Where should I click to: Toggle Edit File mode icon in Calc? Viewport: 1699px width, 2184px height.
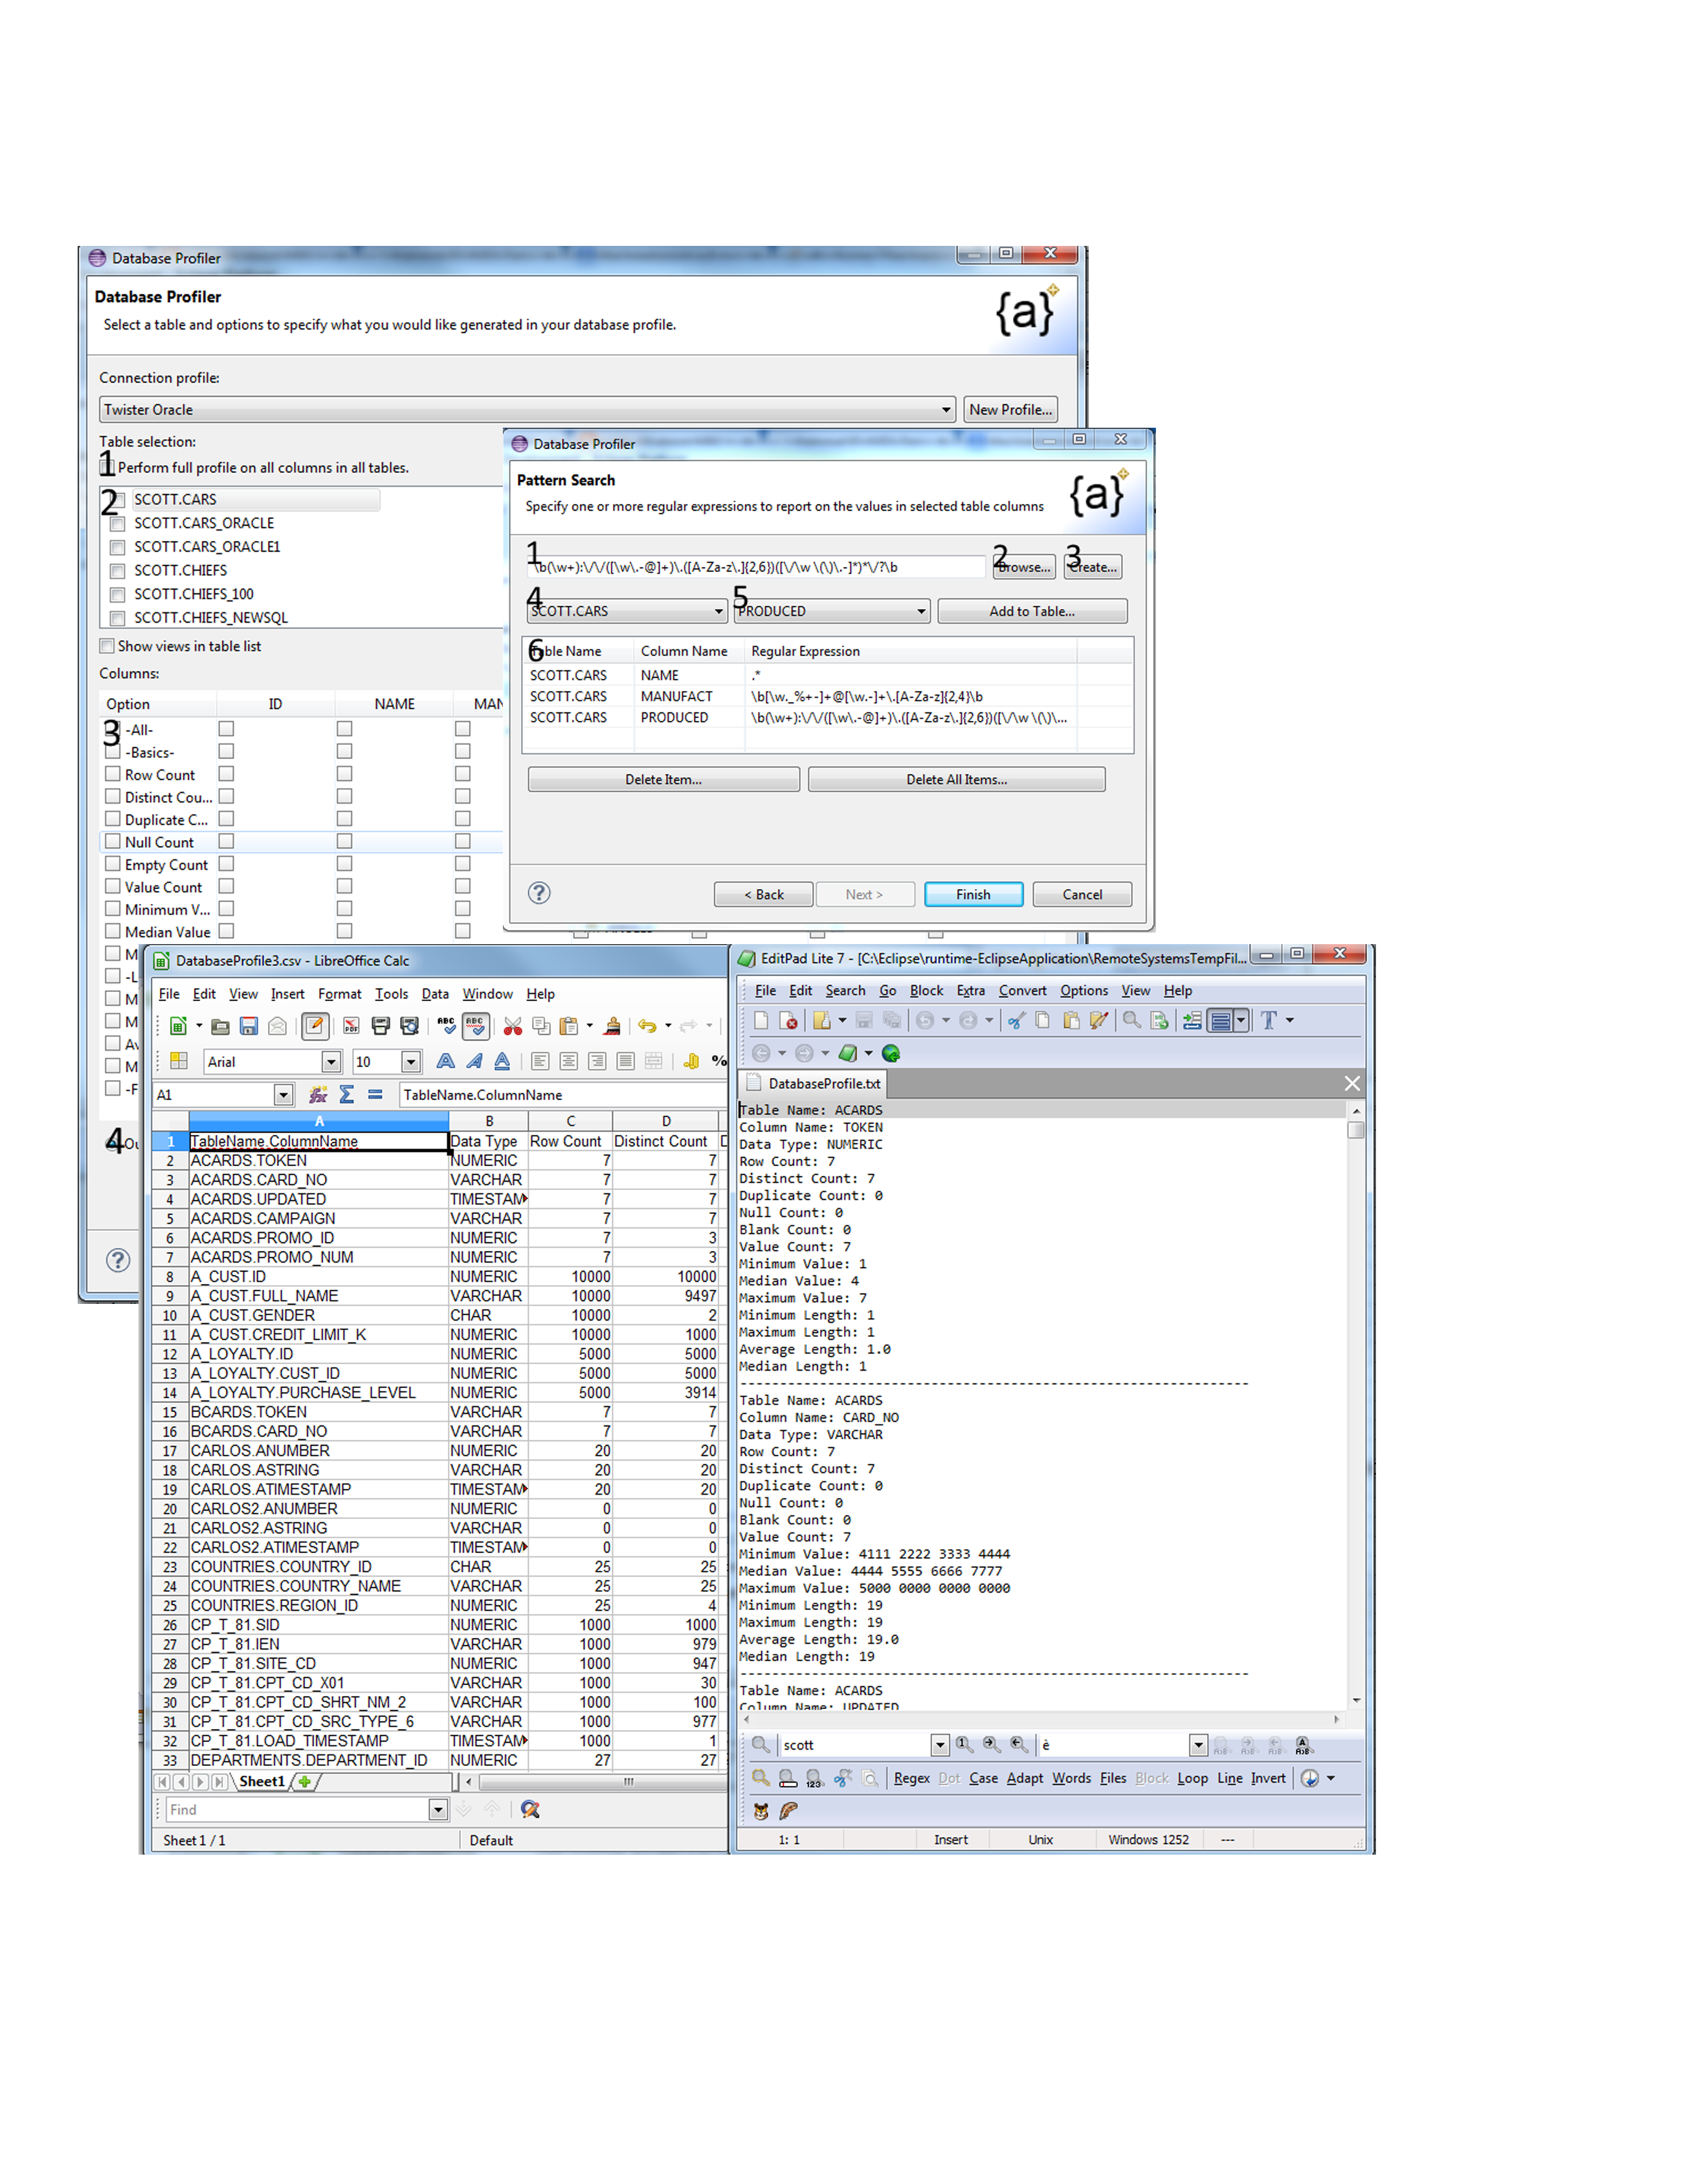point(315,1026)
